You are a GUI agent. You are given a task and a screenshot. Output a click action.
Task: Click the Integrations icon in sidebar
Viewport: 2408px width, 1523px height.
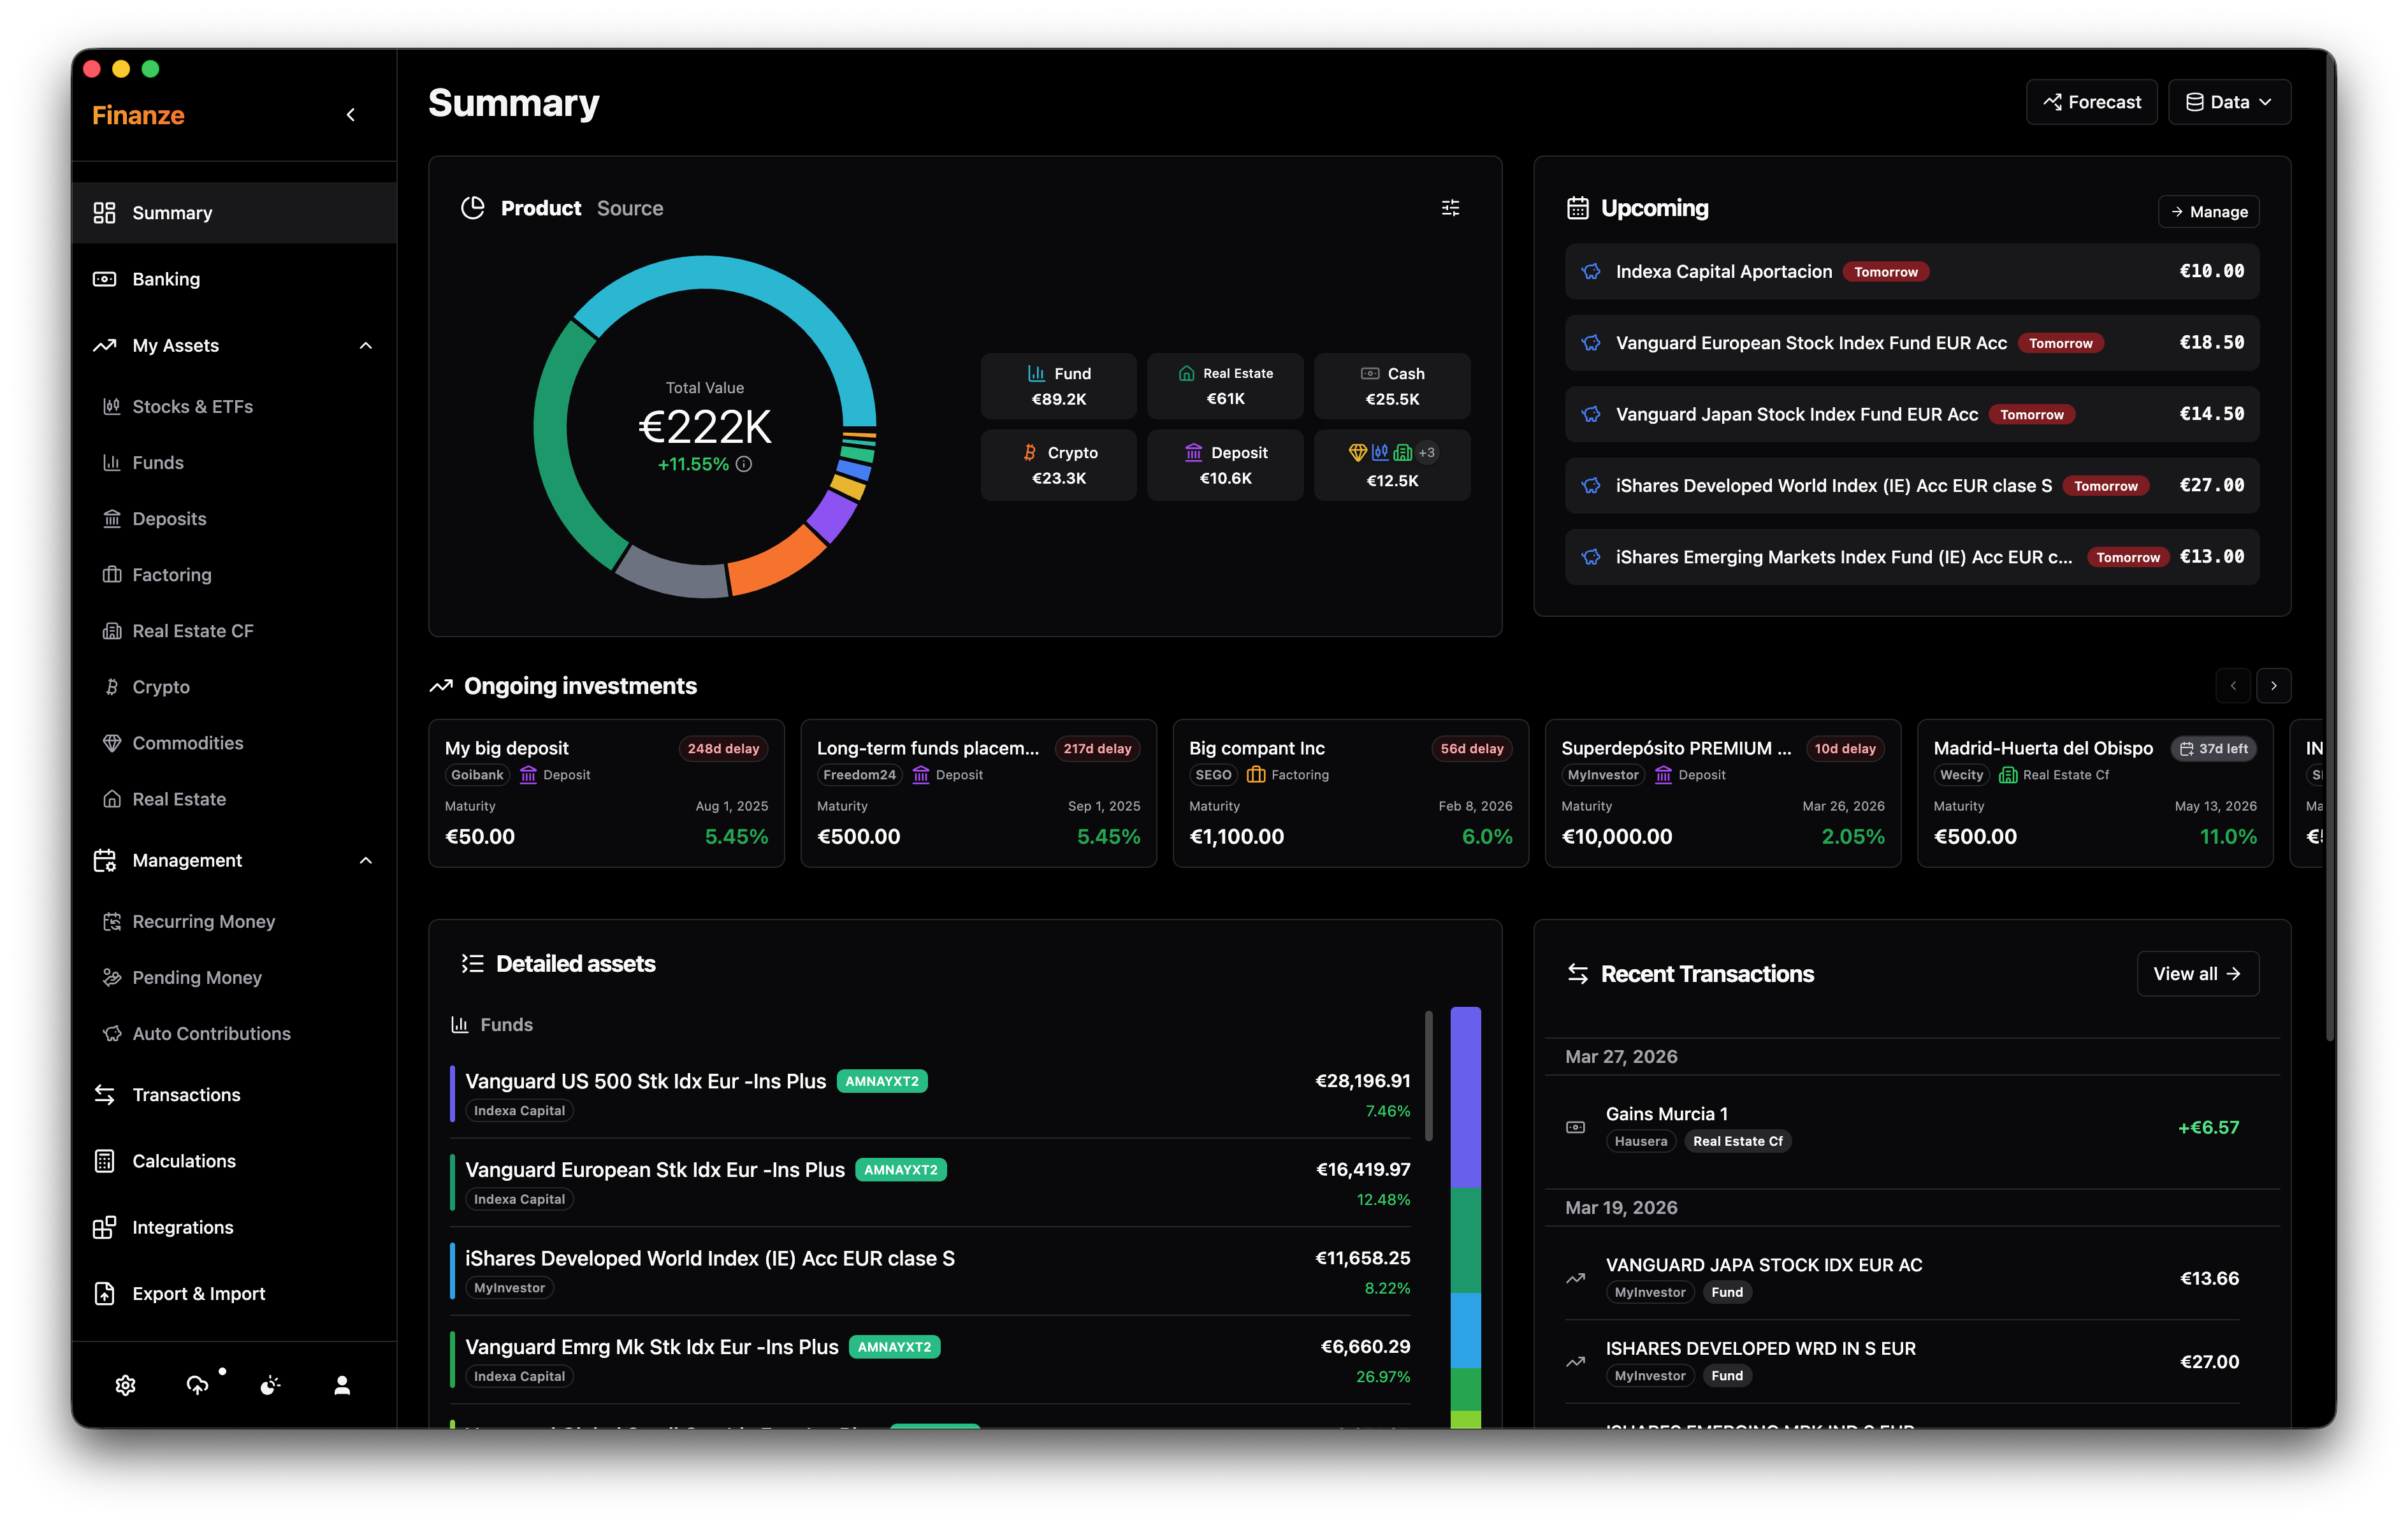point(104,1227)
